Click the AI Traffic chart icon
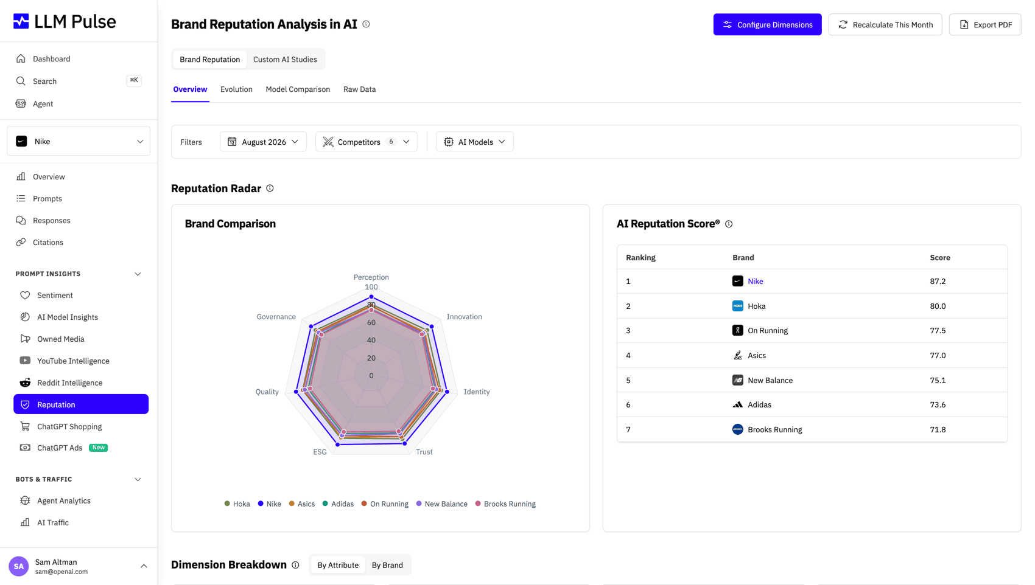The image size is (1035, 585). coord(25,523)
